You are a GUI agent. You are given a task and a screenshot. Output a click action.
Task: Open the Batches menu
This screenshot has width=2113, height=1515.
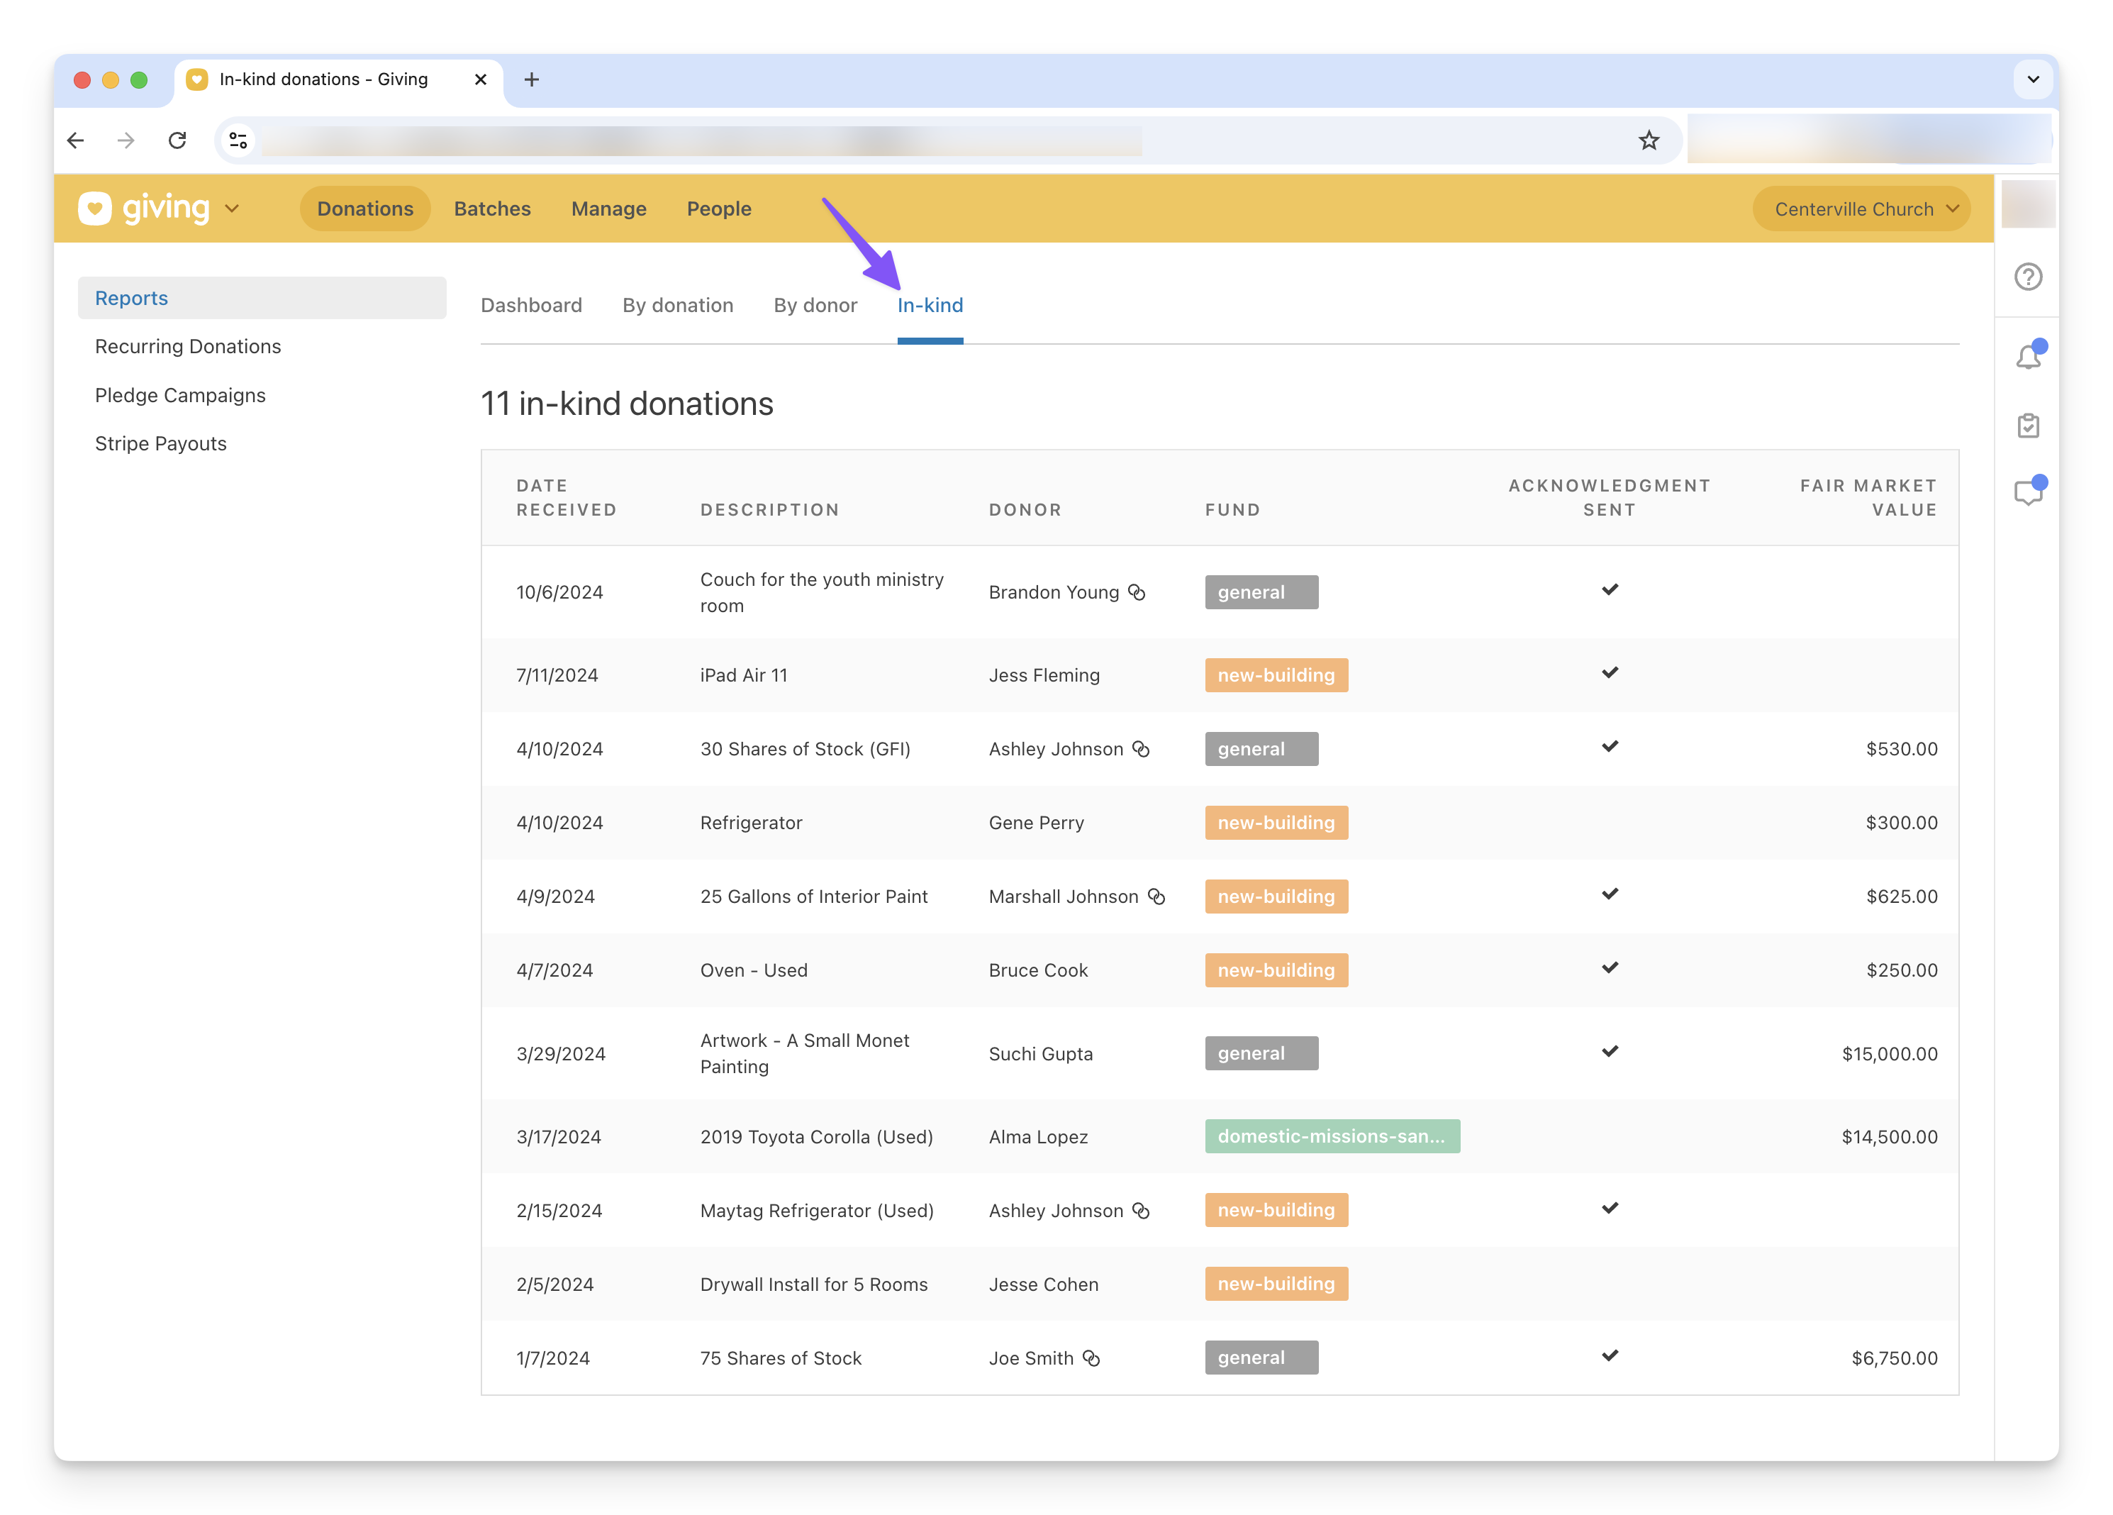point(492,209)
